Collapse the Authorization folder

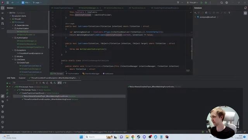(x=13, y=38)
